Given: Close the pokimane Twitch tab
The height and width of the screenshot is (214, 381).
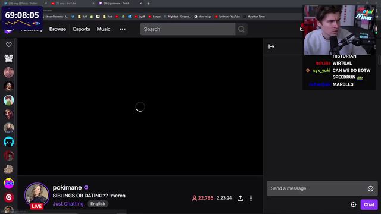Looking at the screenshot, I should 140,4.
